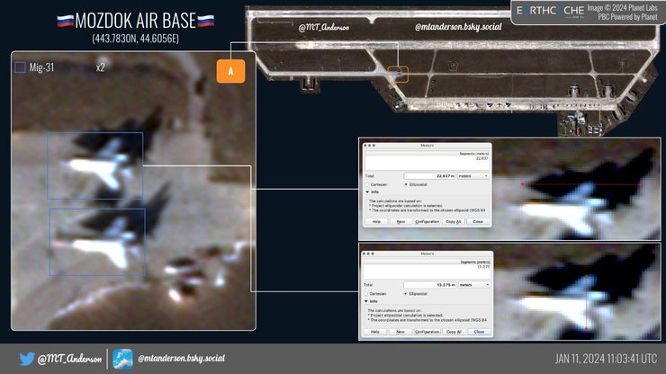Click the small orange box on airbase overview
Image resolution: width=666 pixels, height=374 pixels.
click(x=399, y=74)
